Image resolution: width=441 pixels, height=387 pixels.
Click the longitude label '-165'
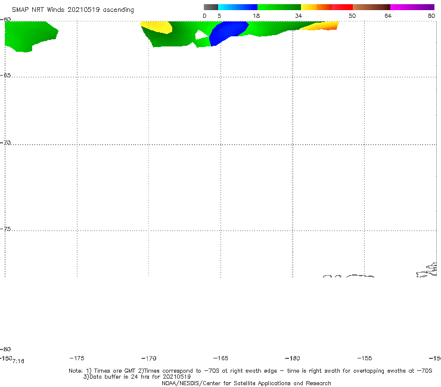220,358
